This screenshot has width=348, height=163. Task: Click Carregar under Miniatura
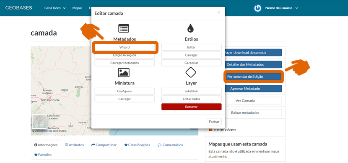[125, 99]
